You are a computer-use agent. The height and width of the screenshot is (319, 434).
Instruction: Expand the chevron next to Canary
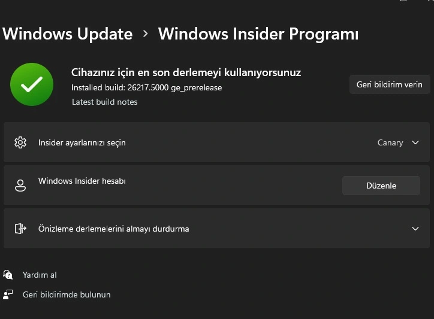pyautogui.click(x=415, y=142)
